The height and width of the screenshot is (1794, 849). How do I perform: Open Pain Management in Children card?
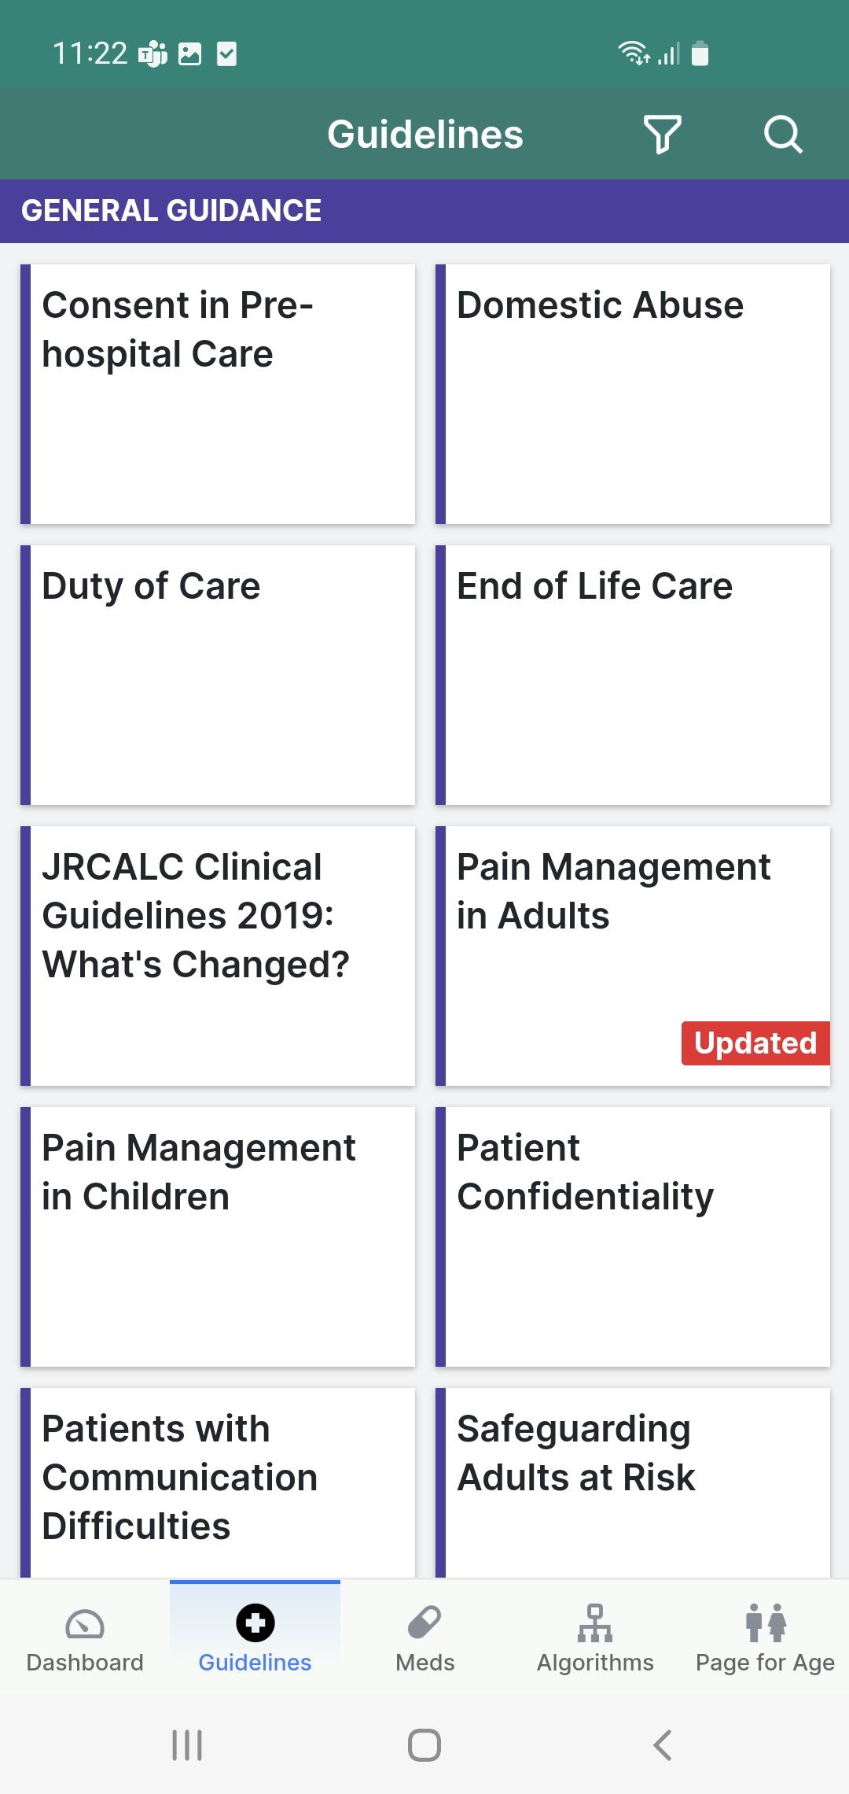pos(218,1237)
